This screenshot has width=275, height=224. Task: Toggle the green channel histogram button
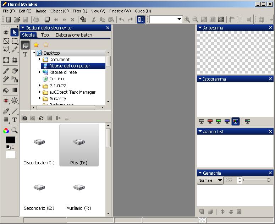(x=219, y=121)
